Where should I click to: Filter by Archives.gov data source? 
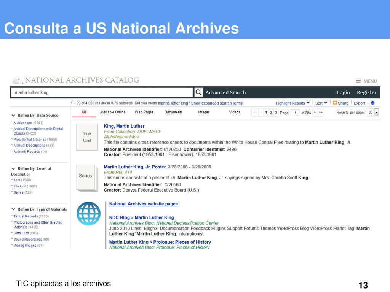point(23,123)
